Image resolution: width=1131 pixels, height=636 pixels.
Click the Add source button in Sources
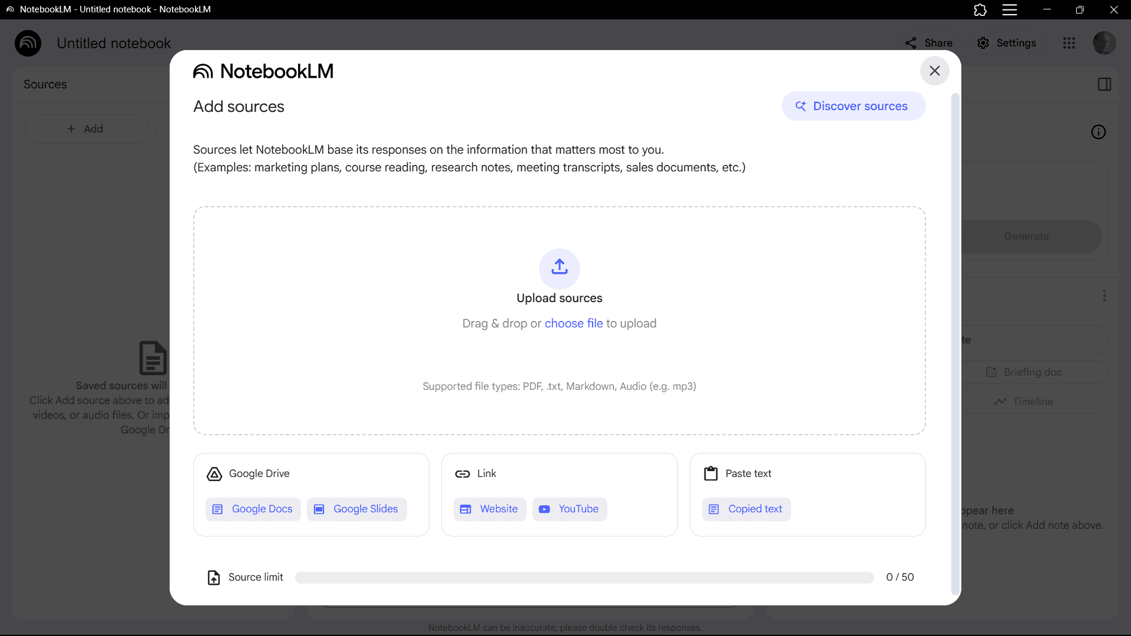(x=87, y=129)
